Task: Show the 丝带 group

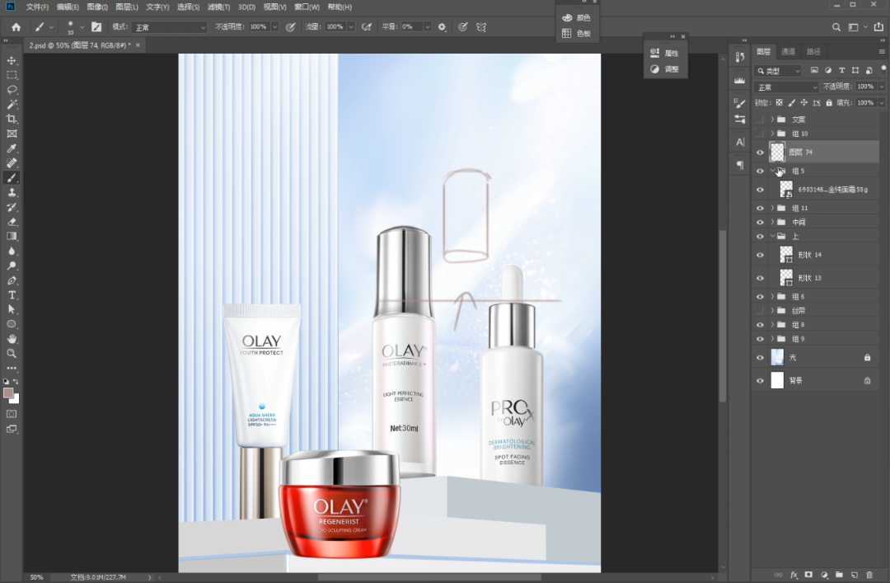Action: pyautogui.click(x=760, y=311)
